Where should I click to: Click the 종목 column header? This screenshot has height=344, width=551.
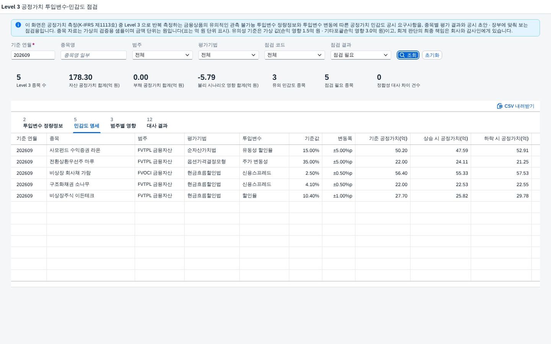click(91, 139)
